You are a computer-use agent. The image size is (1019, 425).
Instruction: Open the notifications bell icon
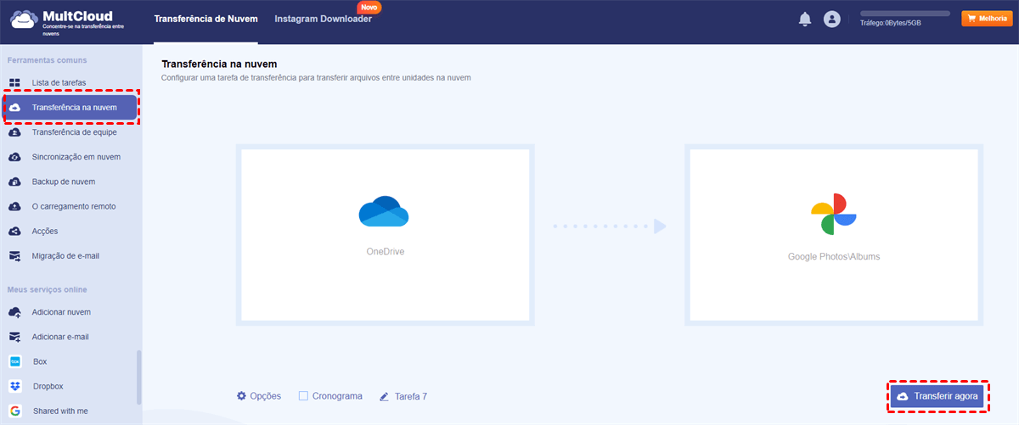(x=805, y=20)
